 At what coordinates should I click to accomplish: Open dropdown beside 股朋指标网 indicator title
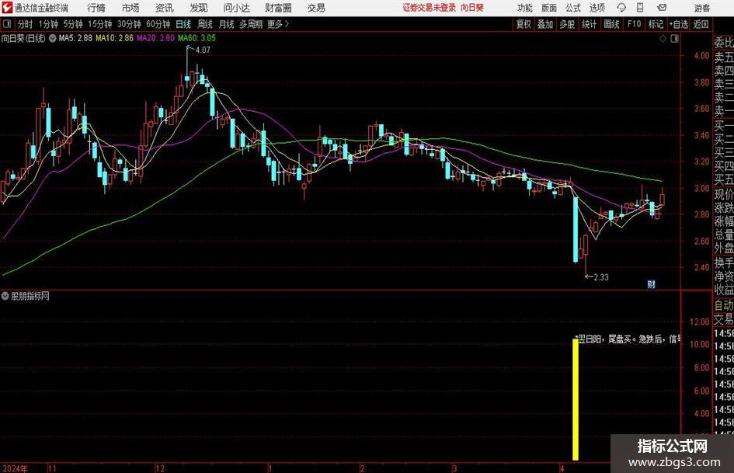pyautogui.click(x=5, y=296)
